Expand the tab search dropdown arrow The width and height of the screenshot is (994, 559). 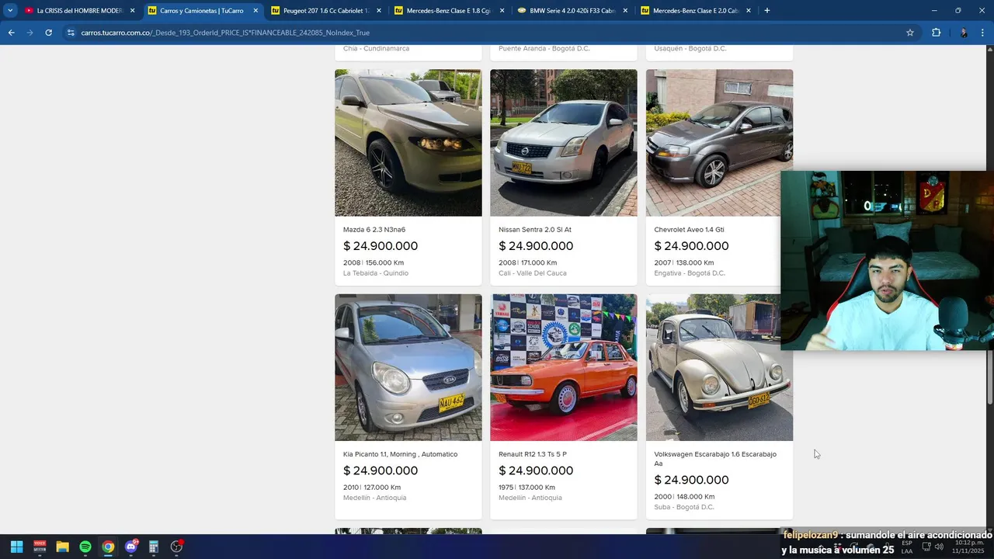[10, 11]
